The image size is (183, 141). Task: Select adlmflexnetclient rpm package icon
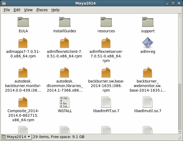64,43
